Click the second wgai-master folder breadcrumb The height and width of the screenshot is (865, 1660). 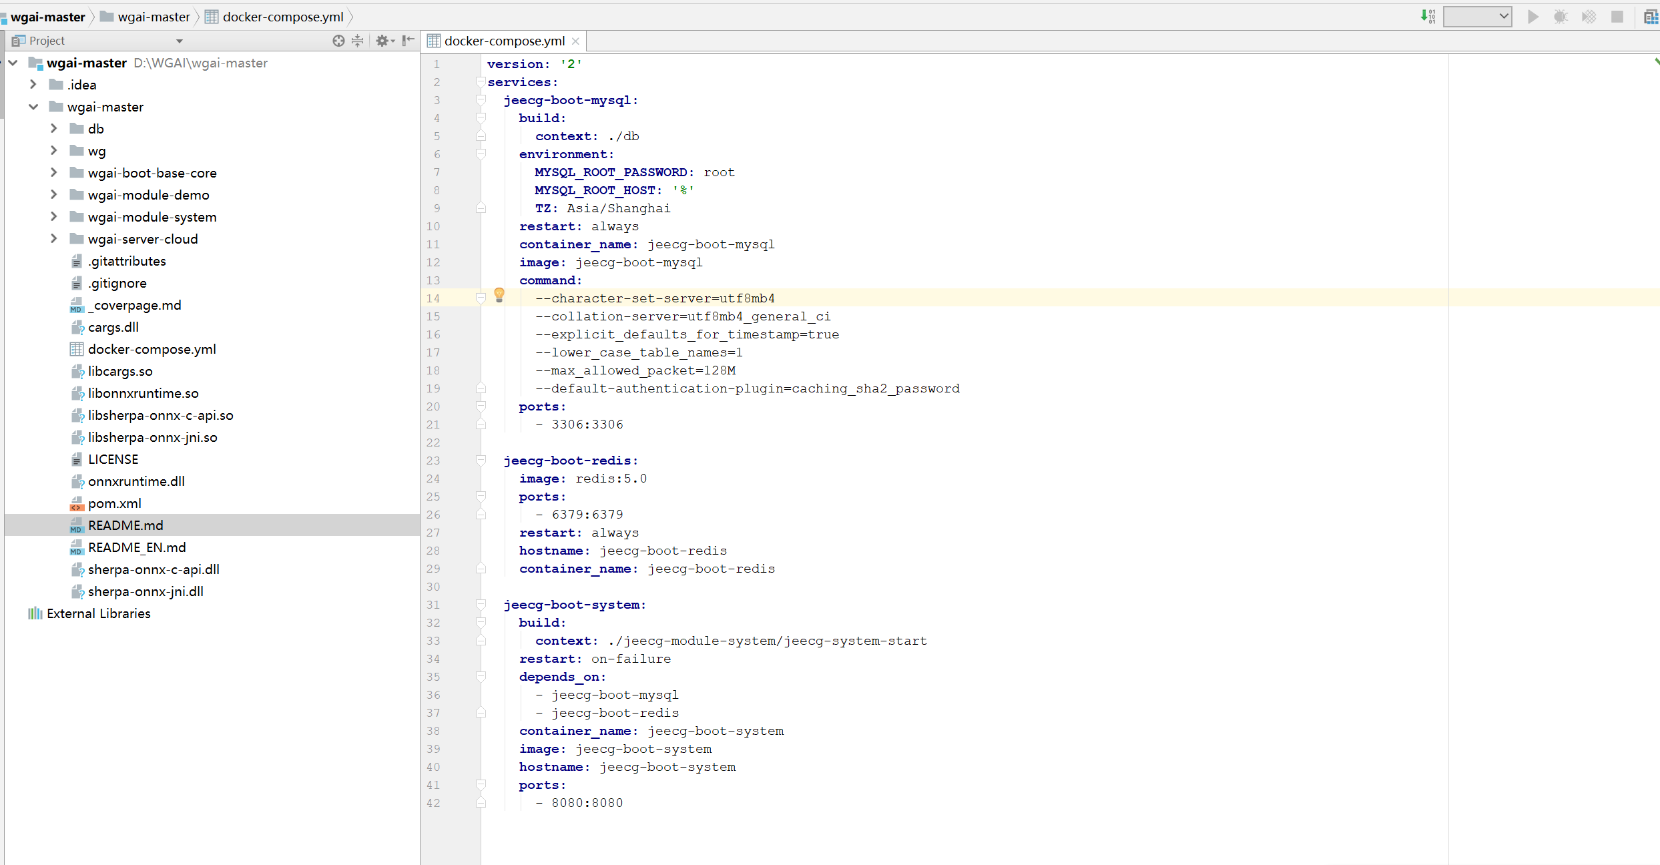point(146,17)
